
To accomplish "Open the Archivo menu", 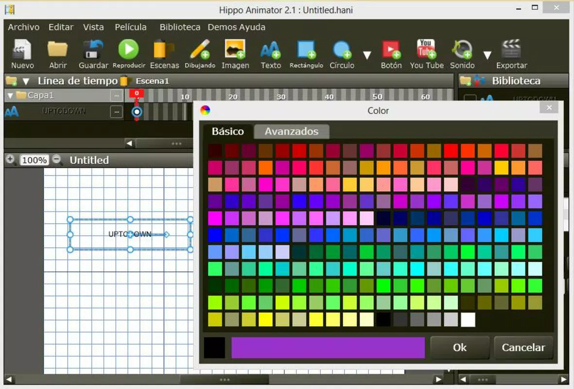I will pos(24,27).
